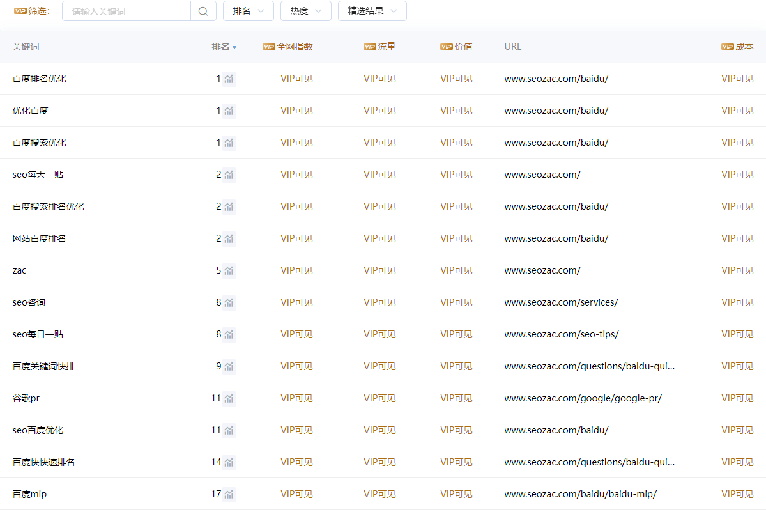Click VIP可见 价值 value for seo咨询

tap(456, 302)
